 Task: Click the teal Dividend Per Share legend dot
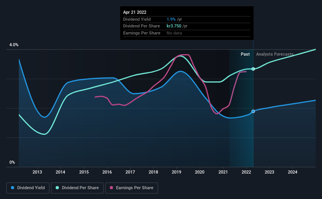57,188
